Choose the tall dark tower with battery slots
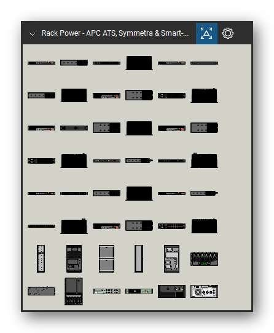Screen dimensions: 274x333 click(x=74, y=291)
